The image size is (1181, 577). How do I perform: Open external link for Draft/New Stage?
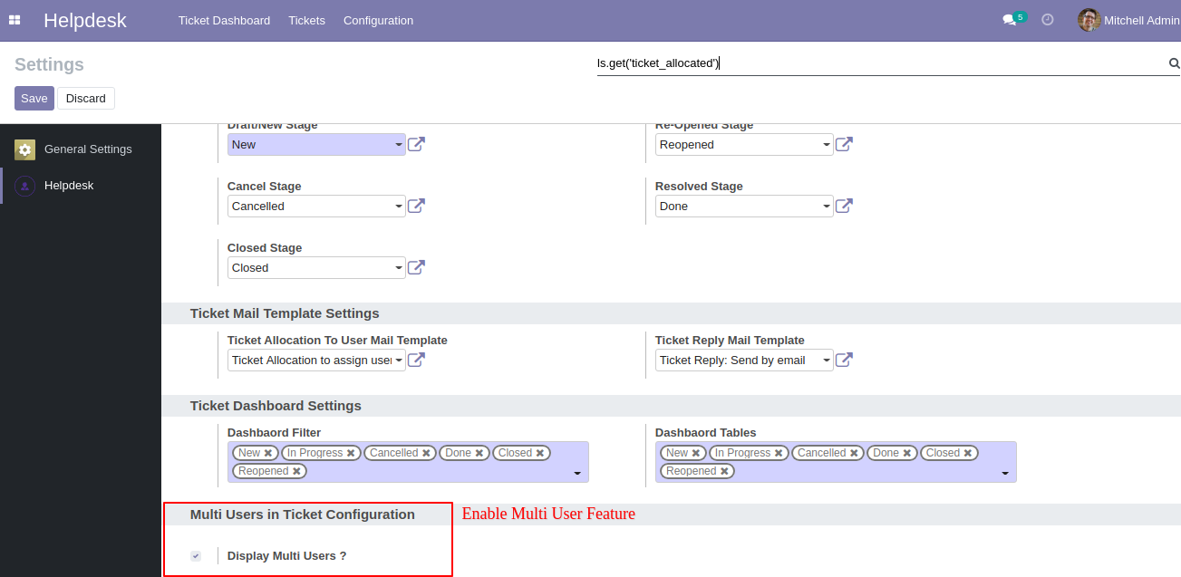click(416, 144)
